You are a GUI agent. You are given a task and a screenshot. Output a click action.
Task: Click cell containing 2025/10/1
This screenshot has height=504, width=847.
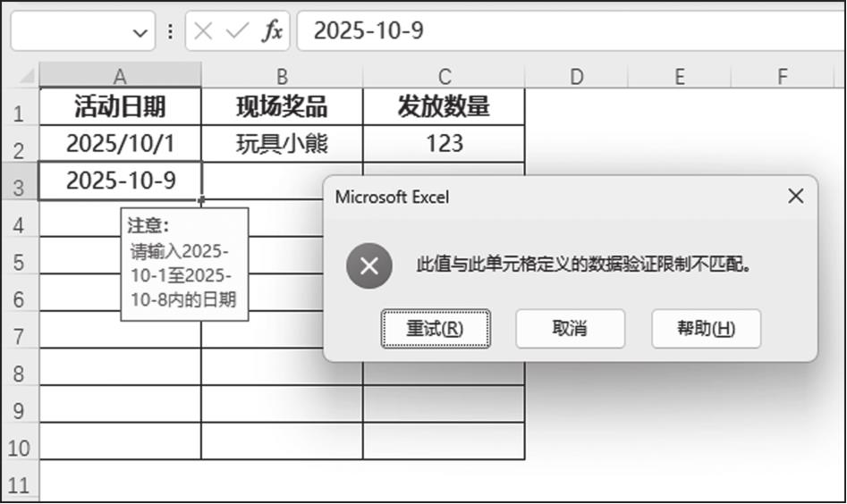point(120,144)
